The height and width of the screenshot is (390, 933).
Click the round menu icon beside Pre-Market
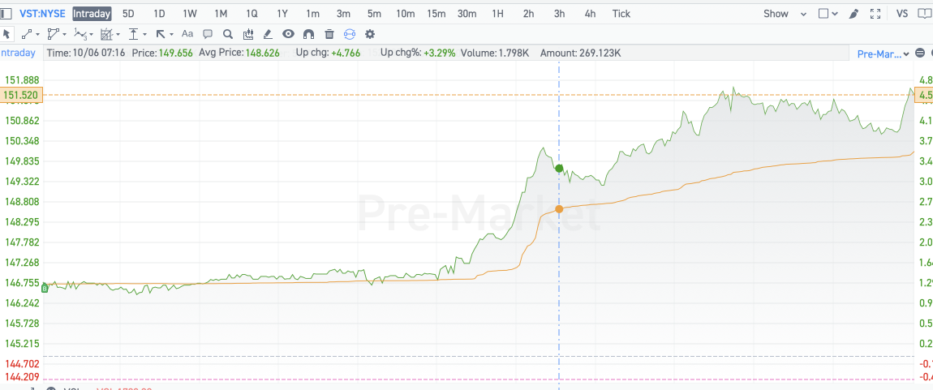[920, 54]
